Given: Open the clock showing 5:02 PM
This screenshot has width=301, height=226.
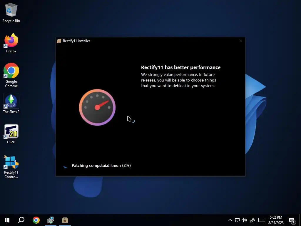Looking at the screenshot, I should click(x=276, y=220).
